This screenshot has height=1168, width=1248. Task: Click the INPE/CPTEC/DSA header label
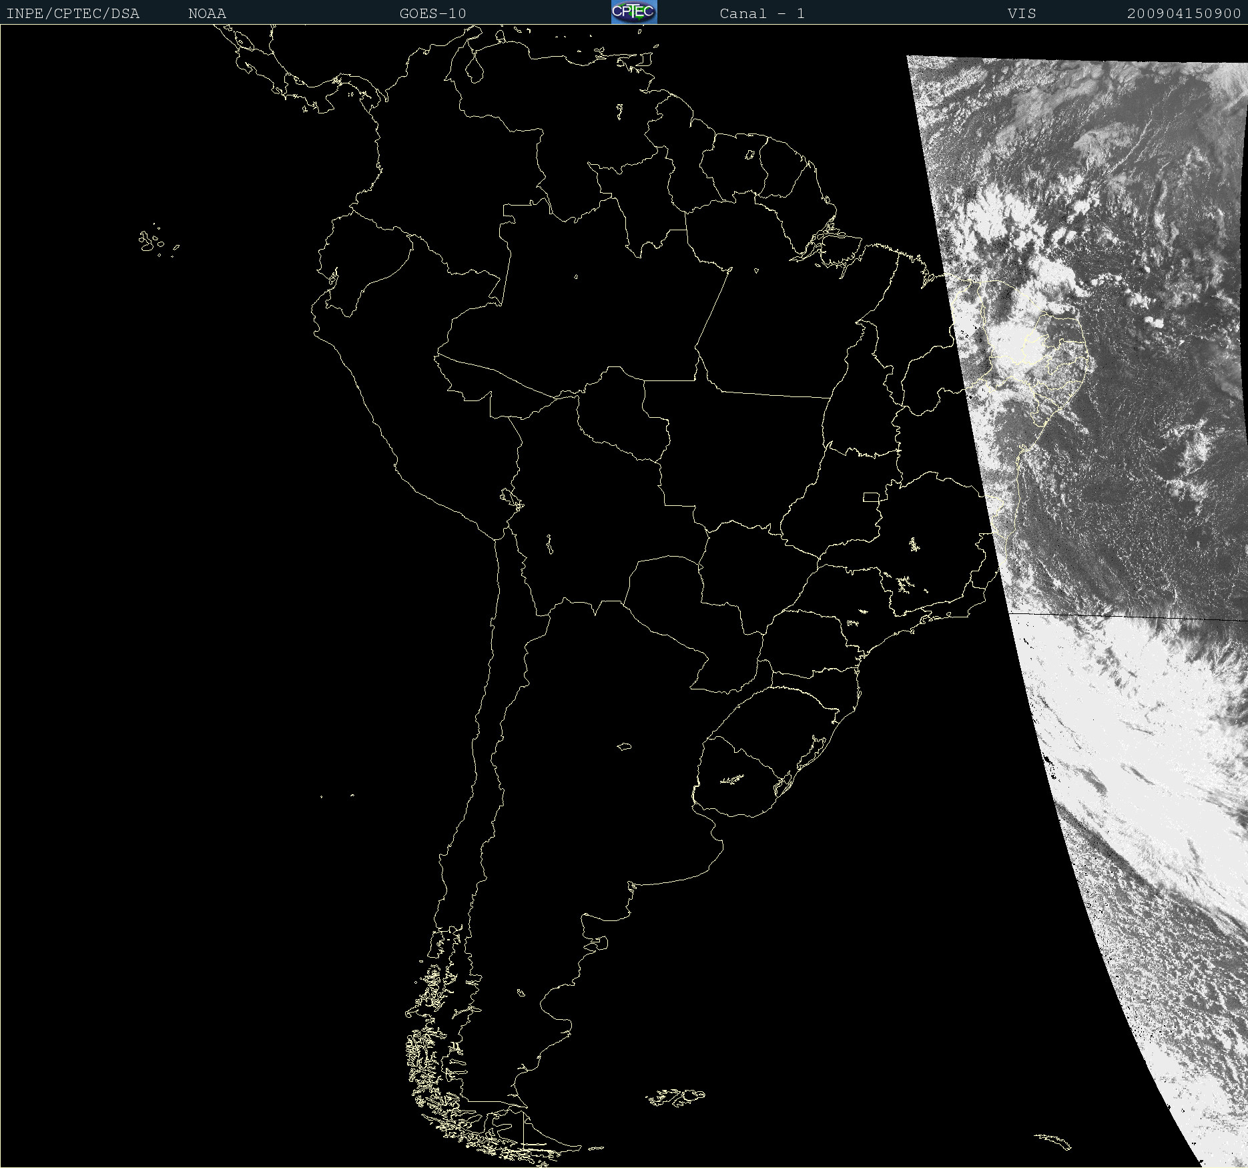[x=73, y=13]
